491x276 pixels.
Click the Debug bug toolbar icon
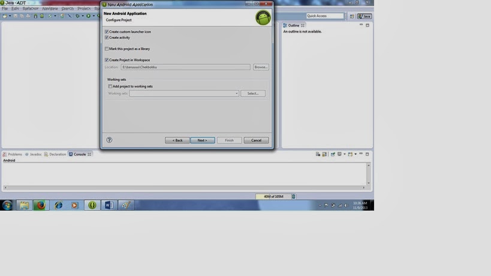point(77,16)
